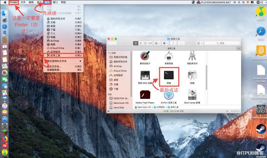This screenshot has width=267, height=158.
Task: Open 音频 MIDI 设置 app icon
Action: 145,75
